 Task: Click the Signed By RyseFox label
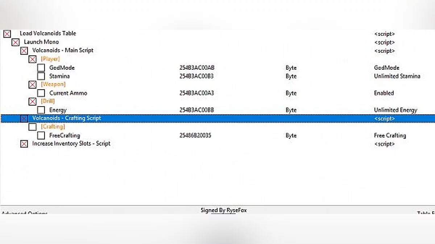coord(223,210)
